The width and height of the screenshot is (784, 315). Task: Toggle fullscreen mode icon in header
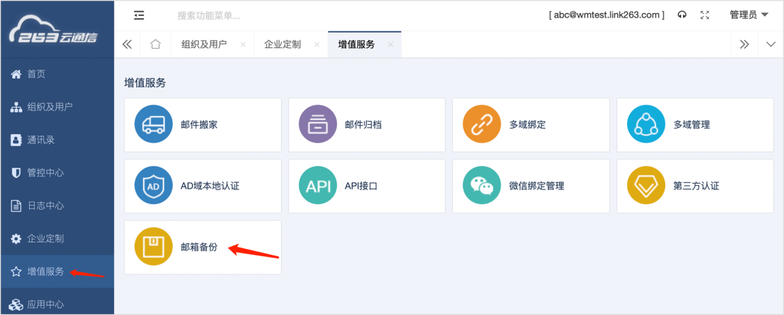[x=704, y=15]
